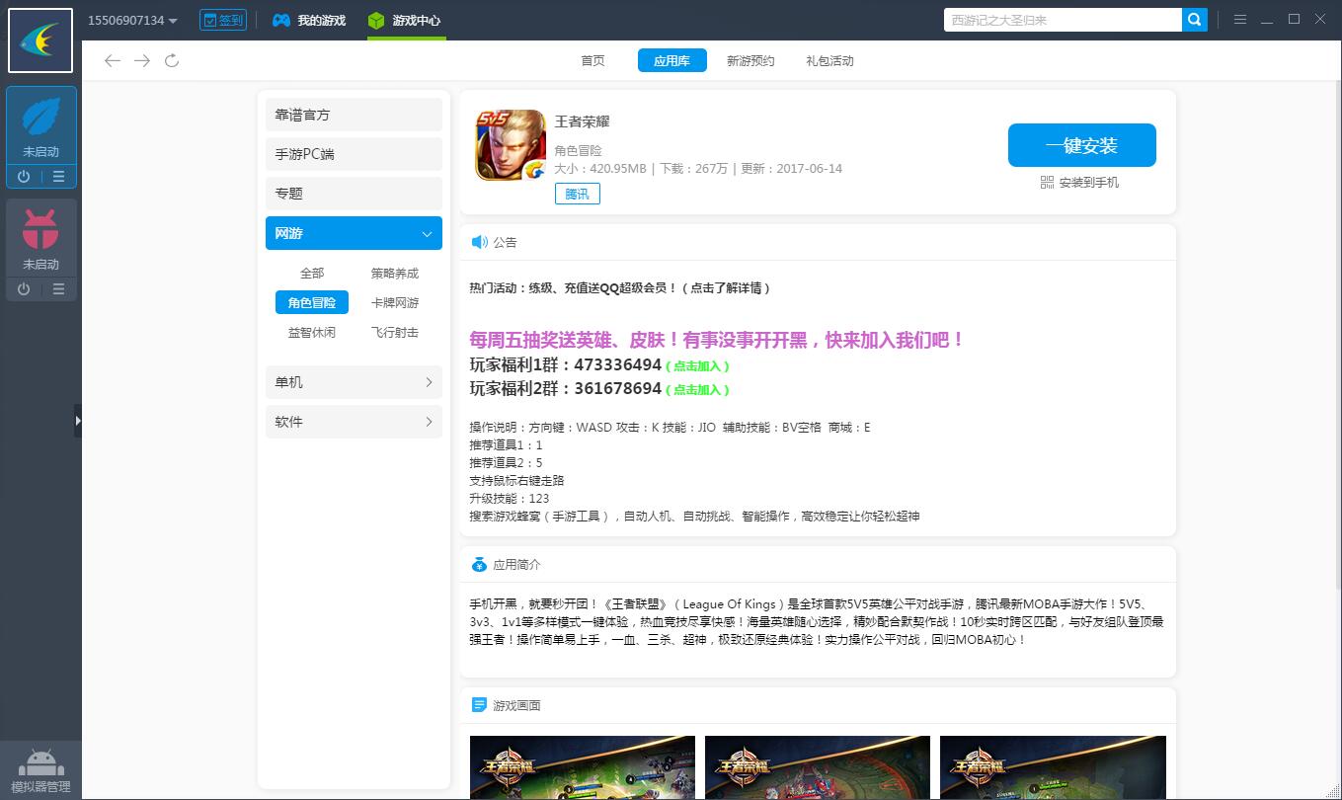The image size is (1342, 800).
Task: Select the blue leaf emulator icon
Action: 40,117
